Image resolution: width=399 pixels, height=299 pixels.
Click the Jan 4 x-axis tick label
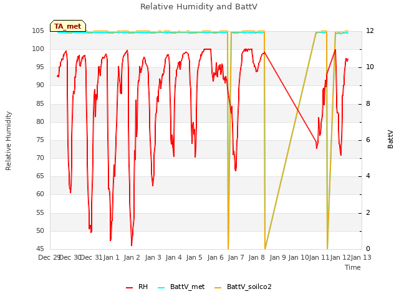173,257
